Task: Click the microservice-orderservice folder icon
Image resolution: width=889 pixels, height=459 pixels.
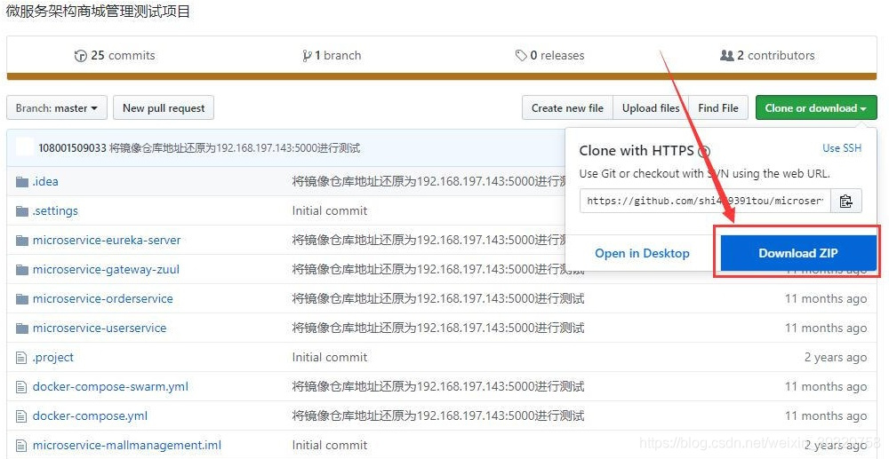Action: pyautogui.click(x=22, y=299)
